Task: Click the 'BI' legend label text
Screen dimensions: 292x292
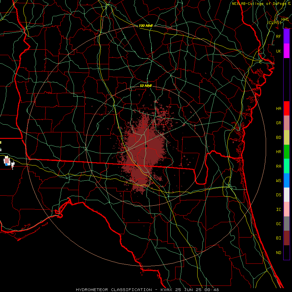Action: tap(279, 238)
